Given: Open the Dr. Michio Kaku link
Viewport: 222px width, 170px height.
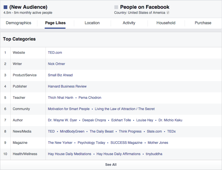Looking at the screenshot, I should (x=170, y=120).
